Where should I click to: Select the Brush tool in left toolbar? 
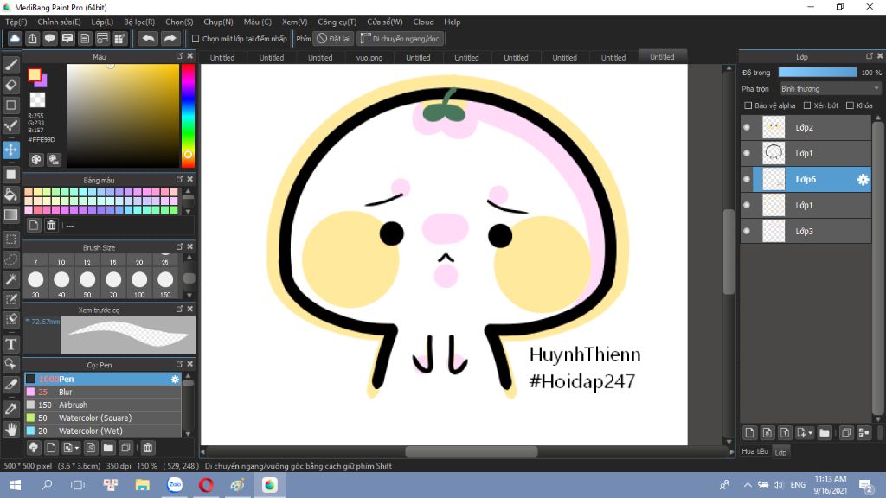tap(10, 65)
